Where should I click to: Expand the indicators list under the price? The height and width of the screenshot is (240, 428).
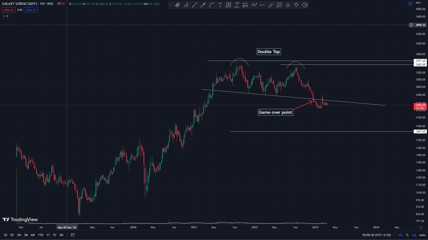5,16
